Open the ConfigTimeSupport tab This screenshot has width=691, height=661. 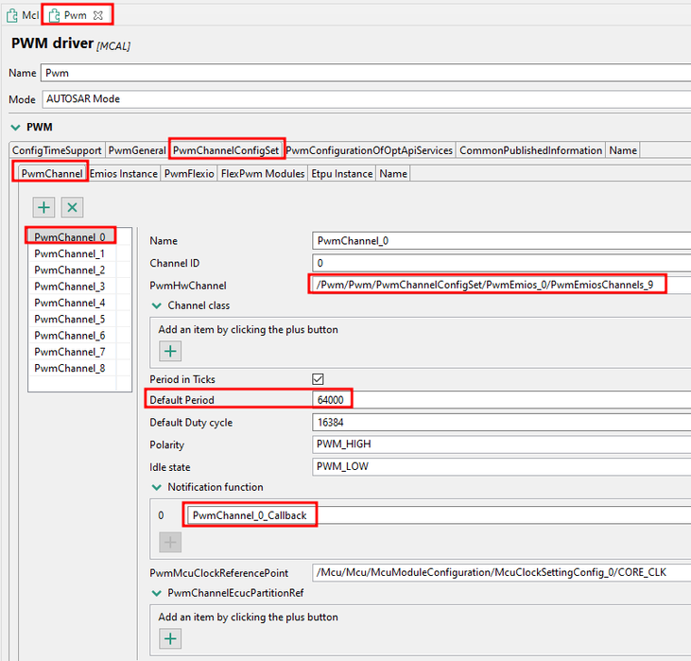pos(57,150)
